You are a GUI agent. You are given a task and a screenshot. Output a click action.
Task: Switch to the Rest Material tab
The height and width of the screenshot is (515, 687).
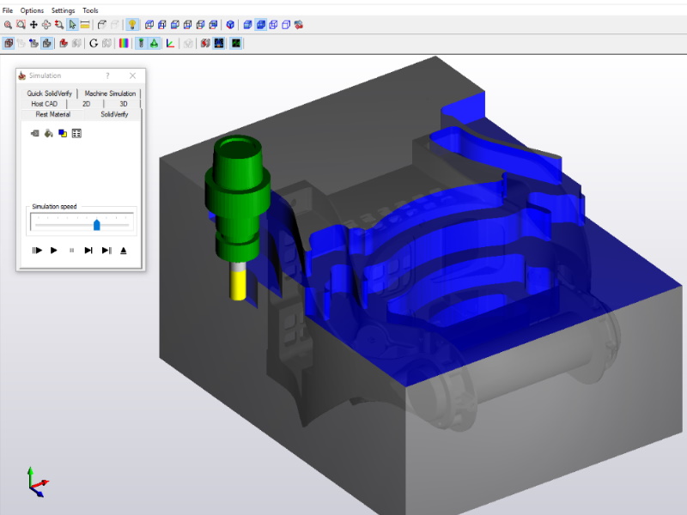pyautogui.click(x=52, y=114)
